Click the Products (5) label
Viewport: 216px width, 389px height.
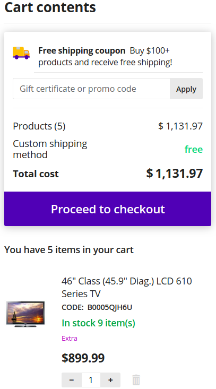(39, 126)
